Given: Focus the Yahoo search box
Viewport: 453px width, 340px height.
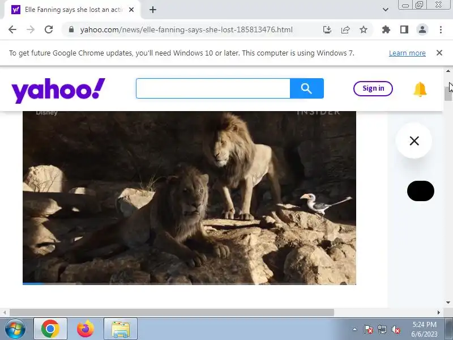Looking at the screenshot, I should point(213,88).
